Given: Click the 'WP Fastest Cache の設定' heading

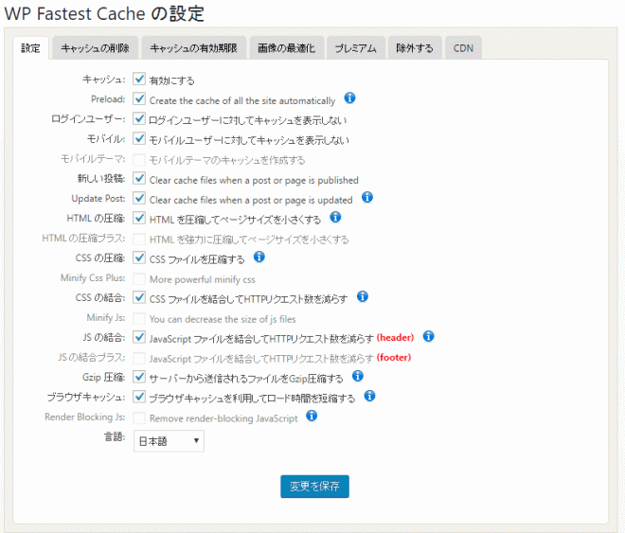Looking at the screenshot, I should 104,14.
